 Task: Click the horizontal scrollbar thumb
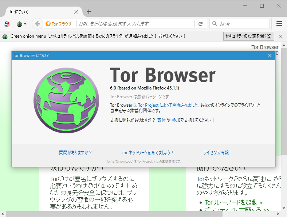[114, 214]
